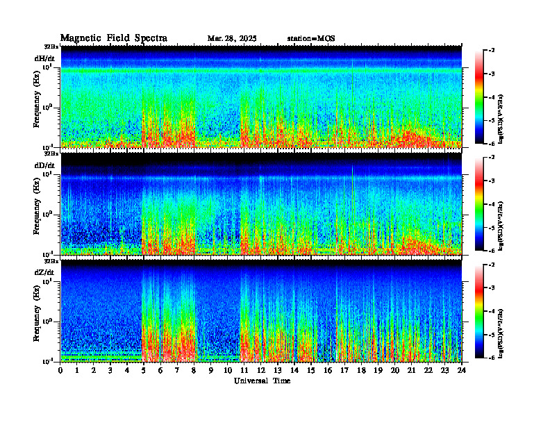Click the hour "3" time-axis tick label
The height and width of the screenshot is (425, 550).
[110, 371]
